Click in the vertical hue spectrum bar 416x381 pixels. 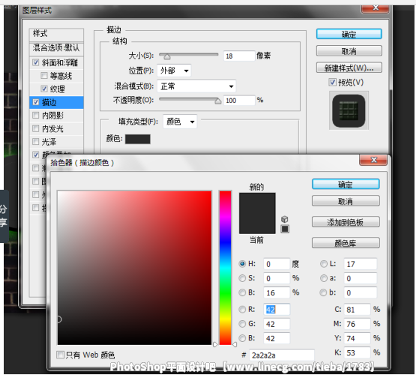coord(226,268)
